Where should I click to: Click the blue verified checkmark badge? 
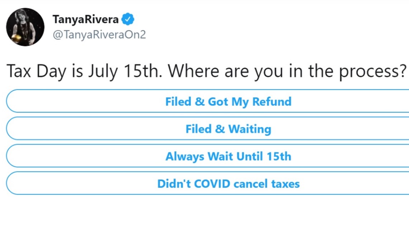(128, 19)
